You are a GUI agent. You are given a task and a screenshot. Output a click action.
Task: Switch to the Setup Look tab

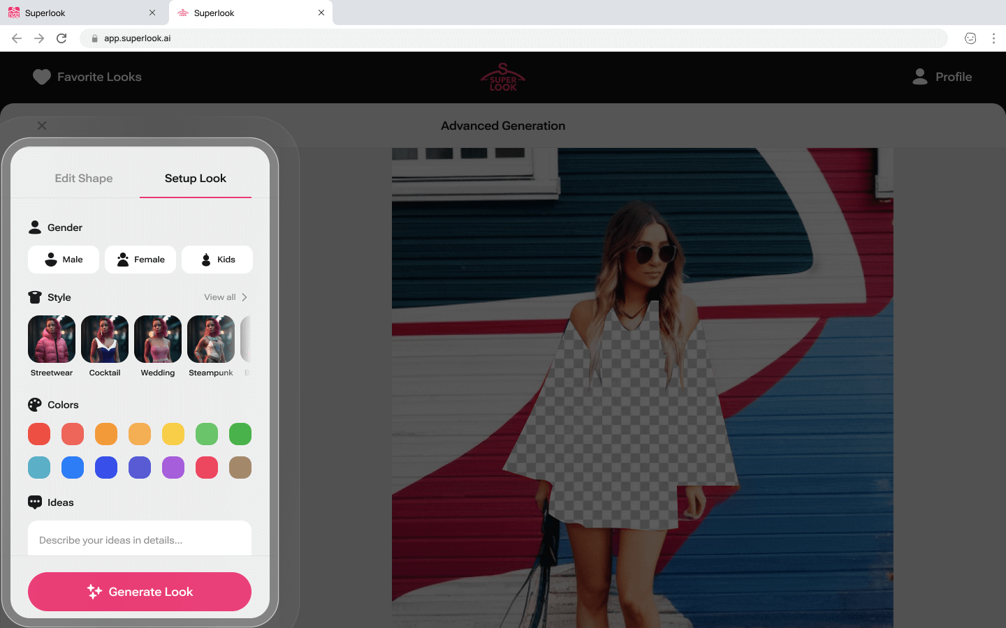(x=196, y=179)
